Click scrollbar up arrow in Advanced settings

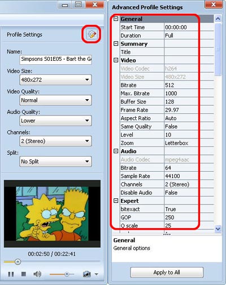(x=218, y=19)
